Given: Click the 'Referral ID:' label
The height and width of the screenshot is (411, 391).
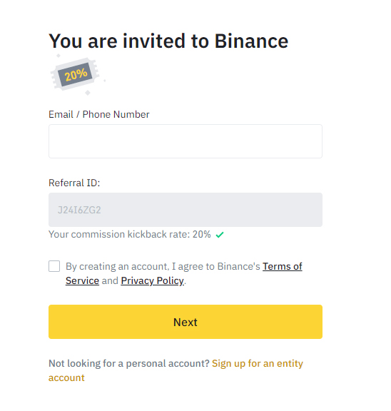Looking at the screenshot, I should point(74,183).
